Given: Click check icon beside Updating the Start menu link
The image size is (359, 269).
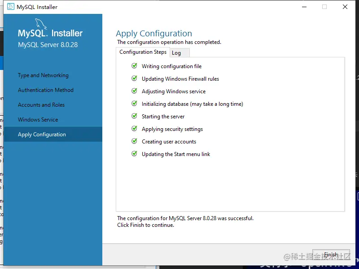Looking at the screenshot, I should pyautogui.click(x=134, y=154).
